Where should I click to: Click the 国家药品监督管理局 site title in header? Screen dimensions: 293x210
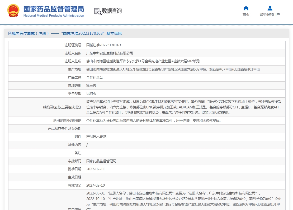[54, 9]
